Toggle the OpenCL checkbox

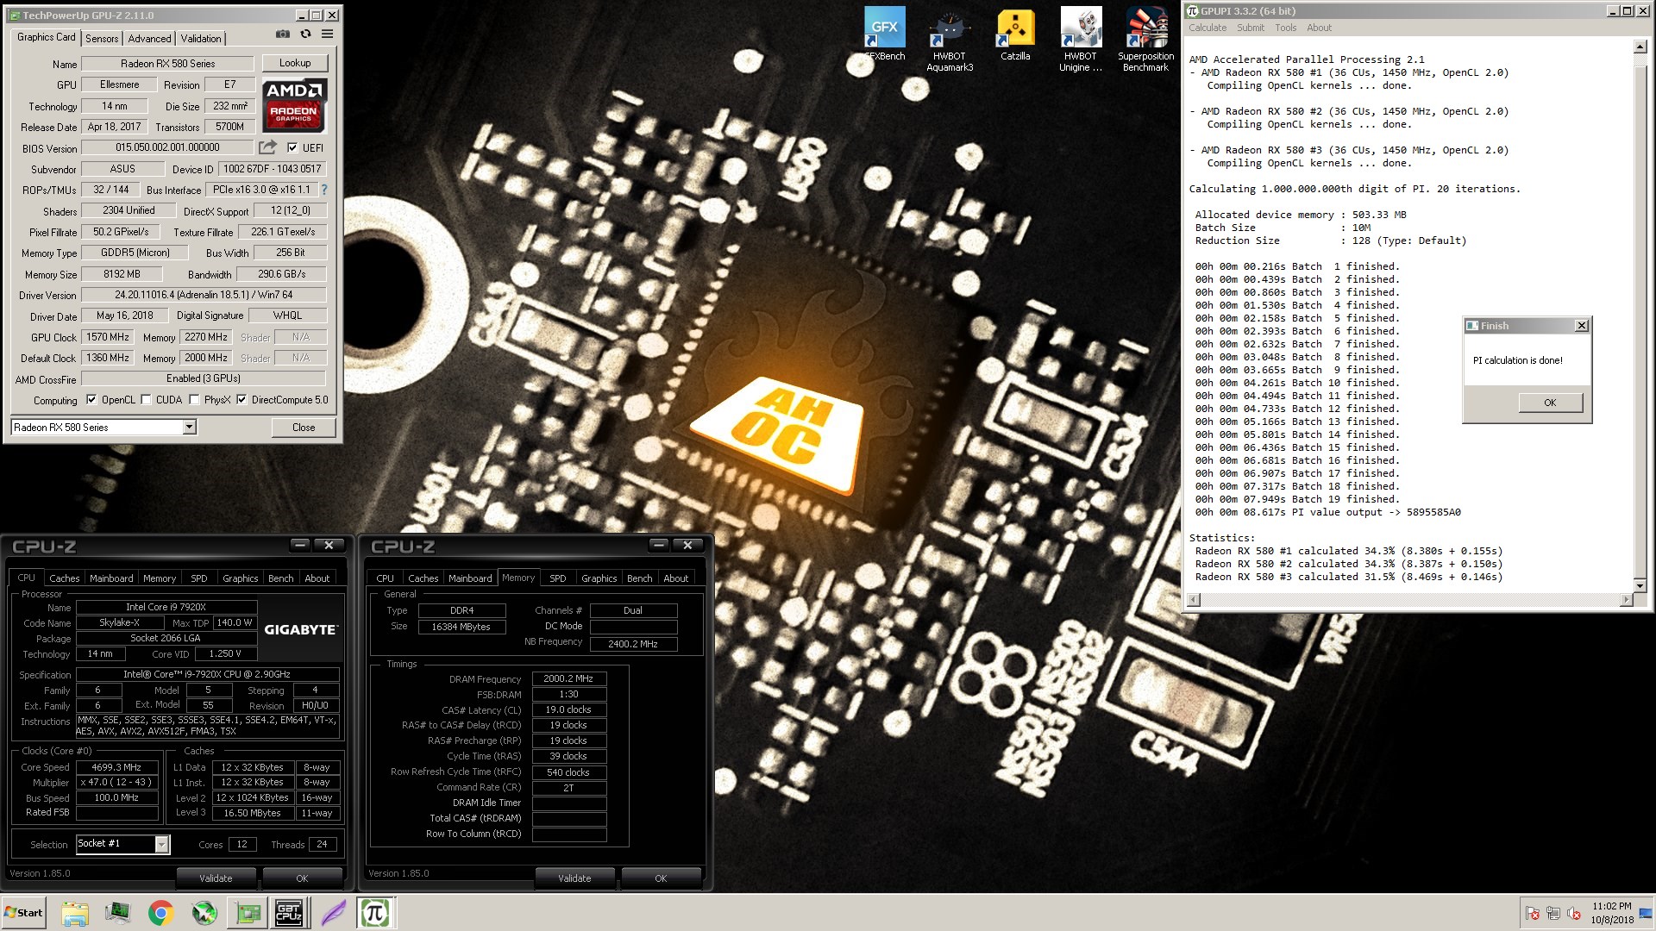pyautogui.click(x=91, y=400)
